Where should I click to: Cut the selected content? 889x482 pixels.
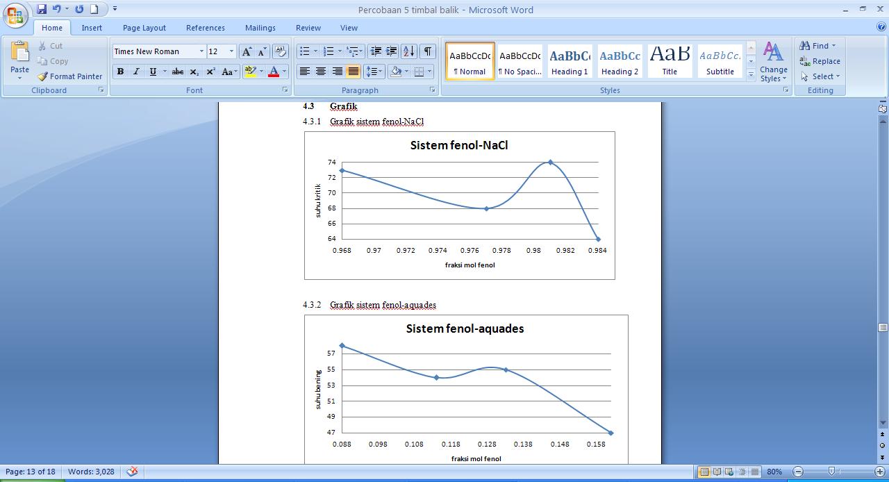point(50,46)
